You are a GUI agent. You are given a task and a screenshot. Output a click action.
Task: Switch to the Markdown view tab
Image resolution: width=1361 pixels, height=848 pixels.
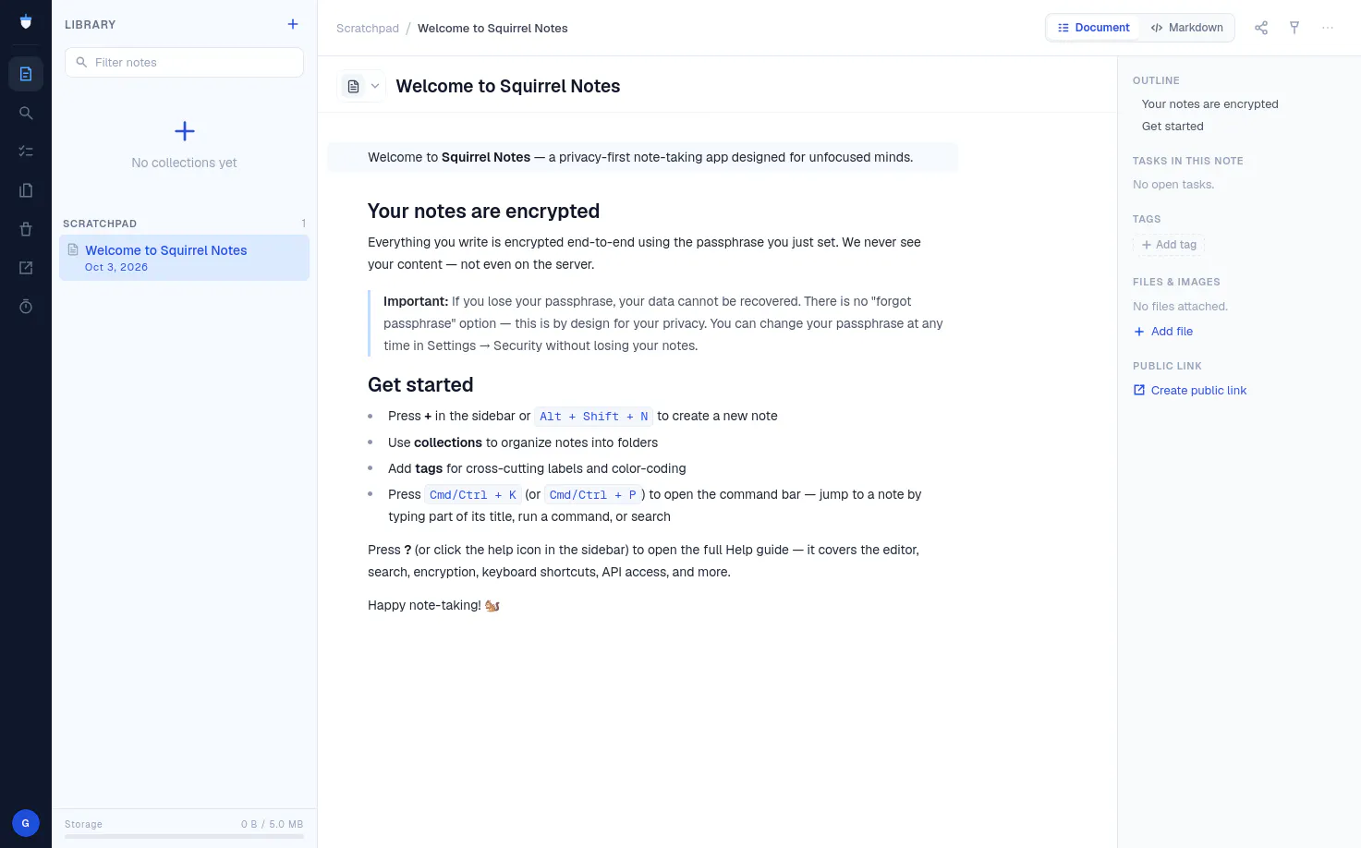[x=1187, y=28]
